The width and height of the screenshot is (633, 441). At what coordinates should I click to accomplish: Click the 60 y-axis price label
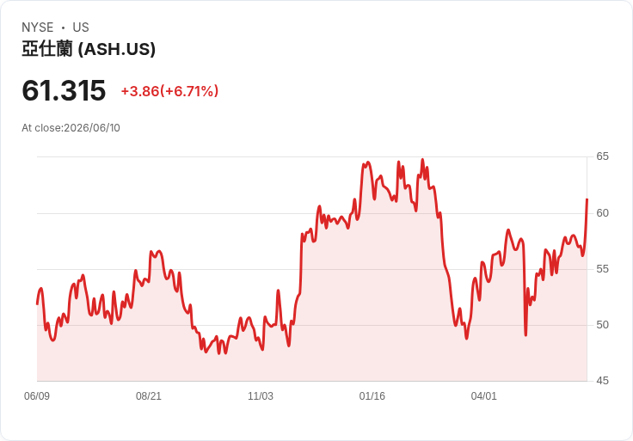click(602, 212)
